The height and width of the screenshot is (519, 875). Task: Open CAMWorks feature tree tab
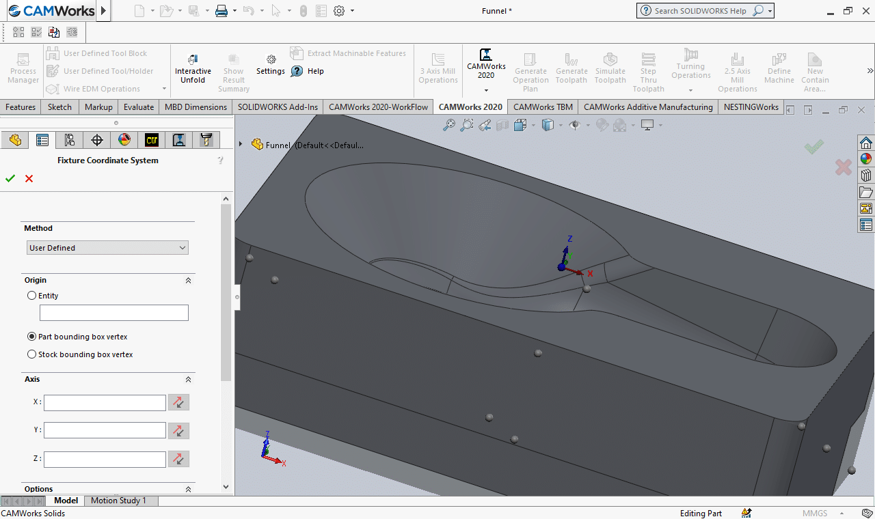point(152,140)
